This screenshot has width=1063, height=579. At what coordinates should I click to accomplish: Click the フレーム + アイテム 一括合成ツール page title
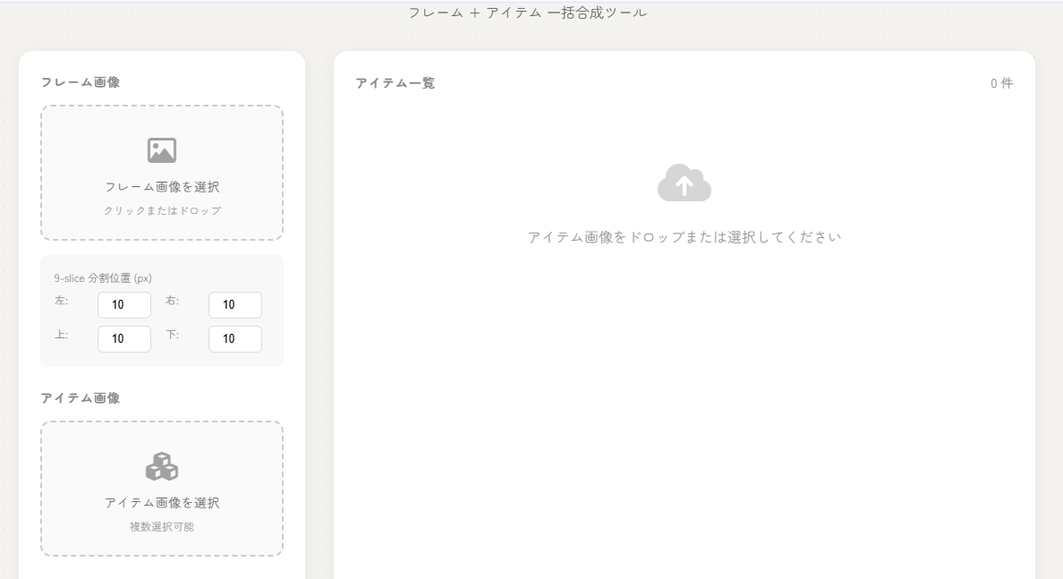click(x=528, y=13)
